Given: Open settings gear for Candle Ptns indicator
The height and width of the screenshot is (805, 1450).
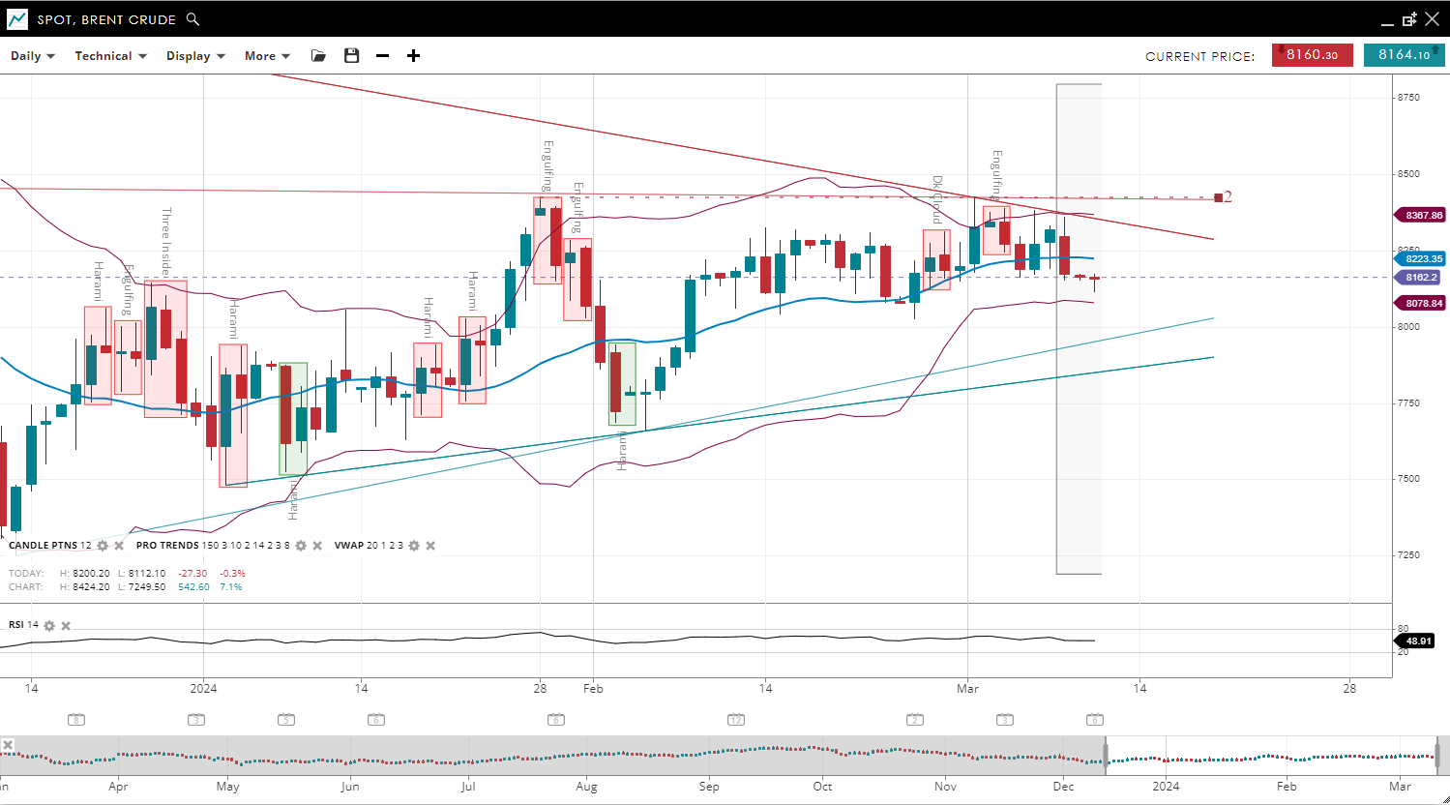Looking at the screenshot, I should click(x=103, y=546).
